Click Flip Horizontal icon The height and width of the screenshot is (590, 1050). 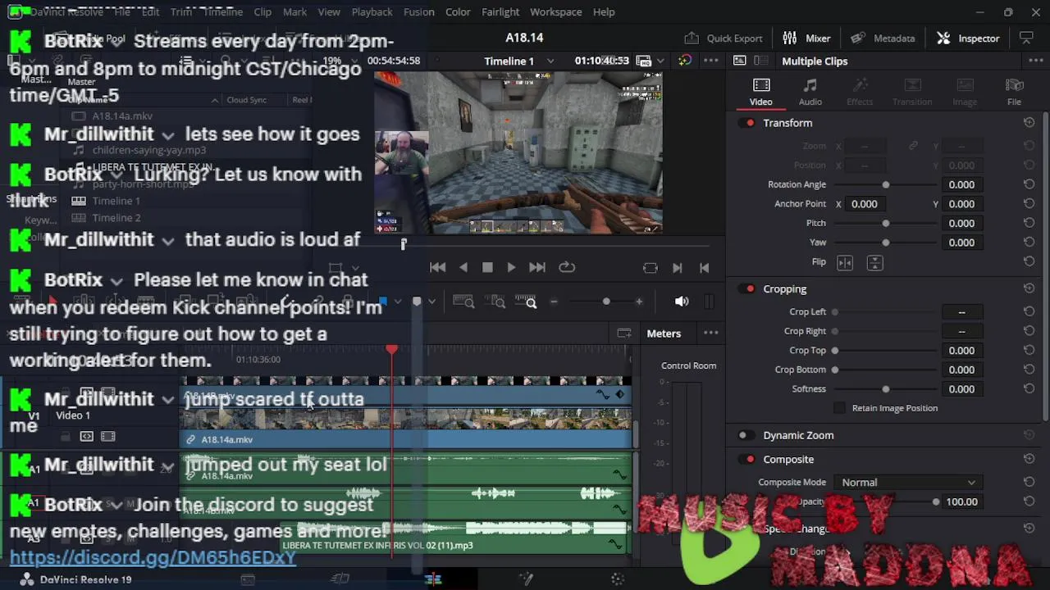(845, 262)
